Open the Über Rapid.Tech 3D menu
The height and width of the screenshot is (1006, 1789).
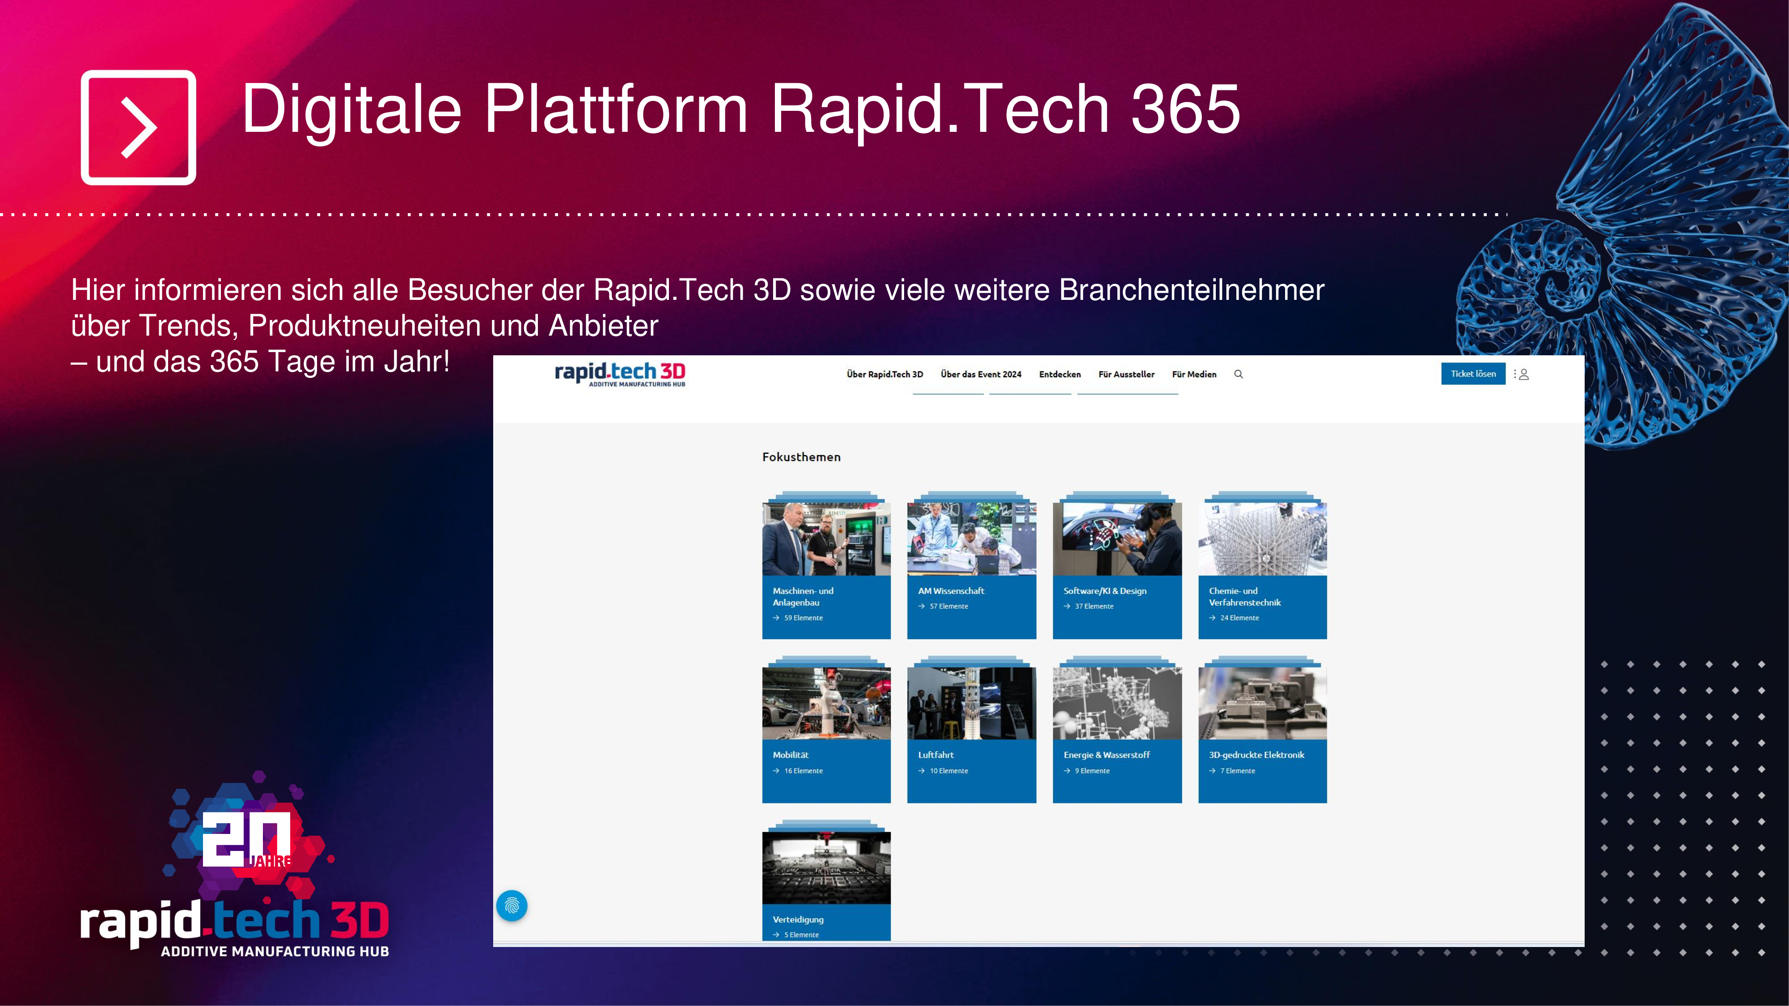[x=885, y=374]
